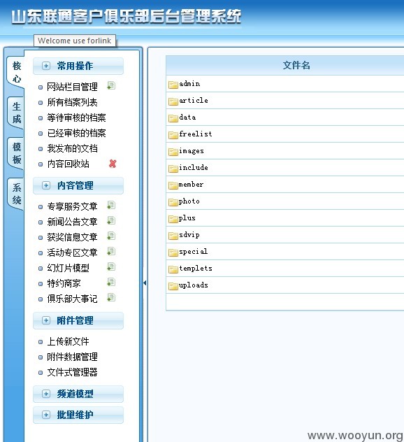The width and height of the screenshot is (404, 442).
Task: Collapse the sidebar using the divider arrow
Action: (x=145, y=283)
